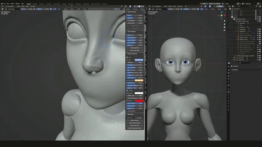Viewport: 262px width, 147px height.
Task: Switch to the UV Editing workspace tab
Action: click(49, 4)
